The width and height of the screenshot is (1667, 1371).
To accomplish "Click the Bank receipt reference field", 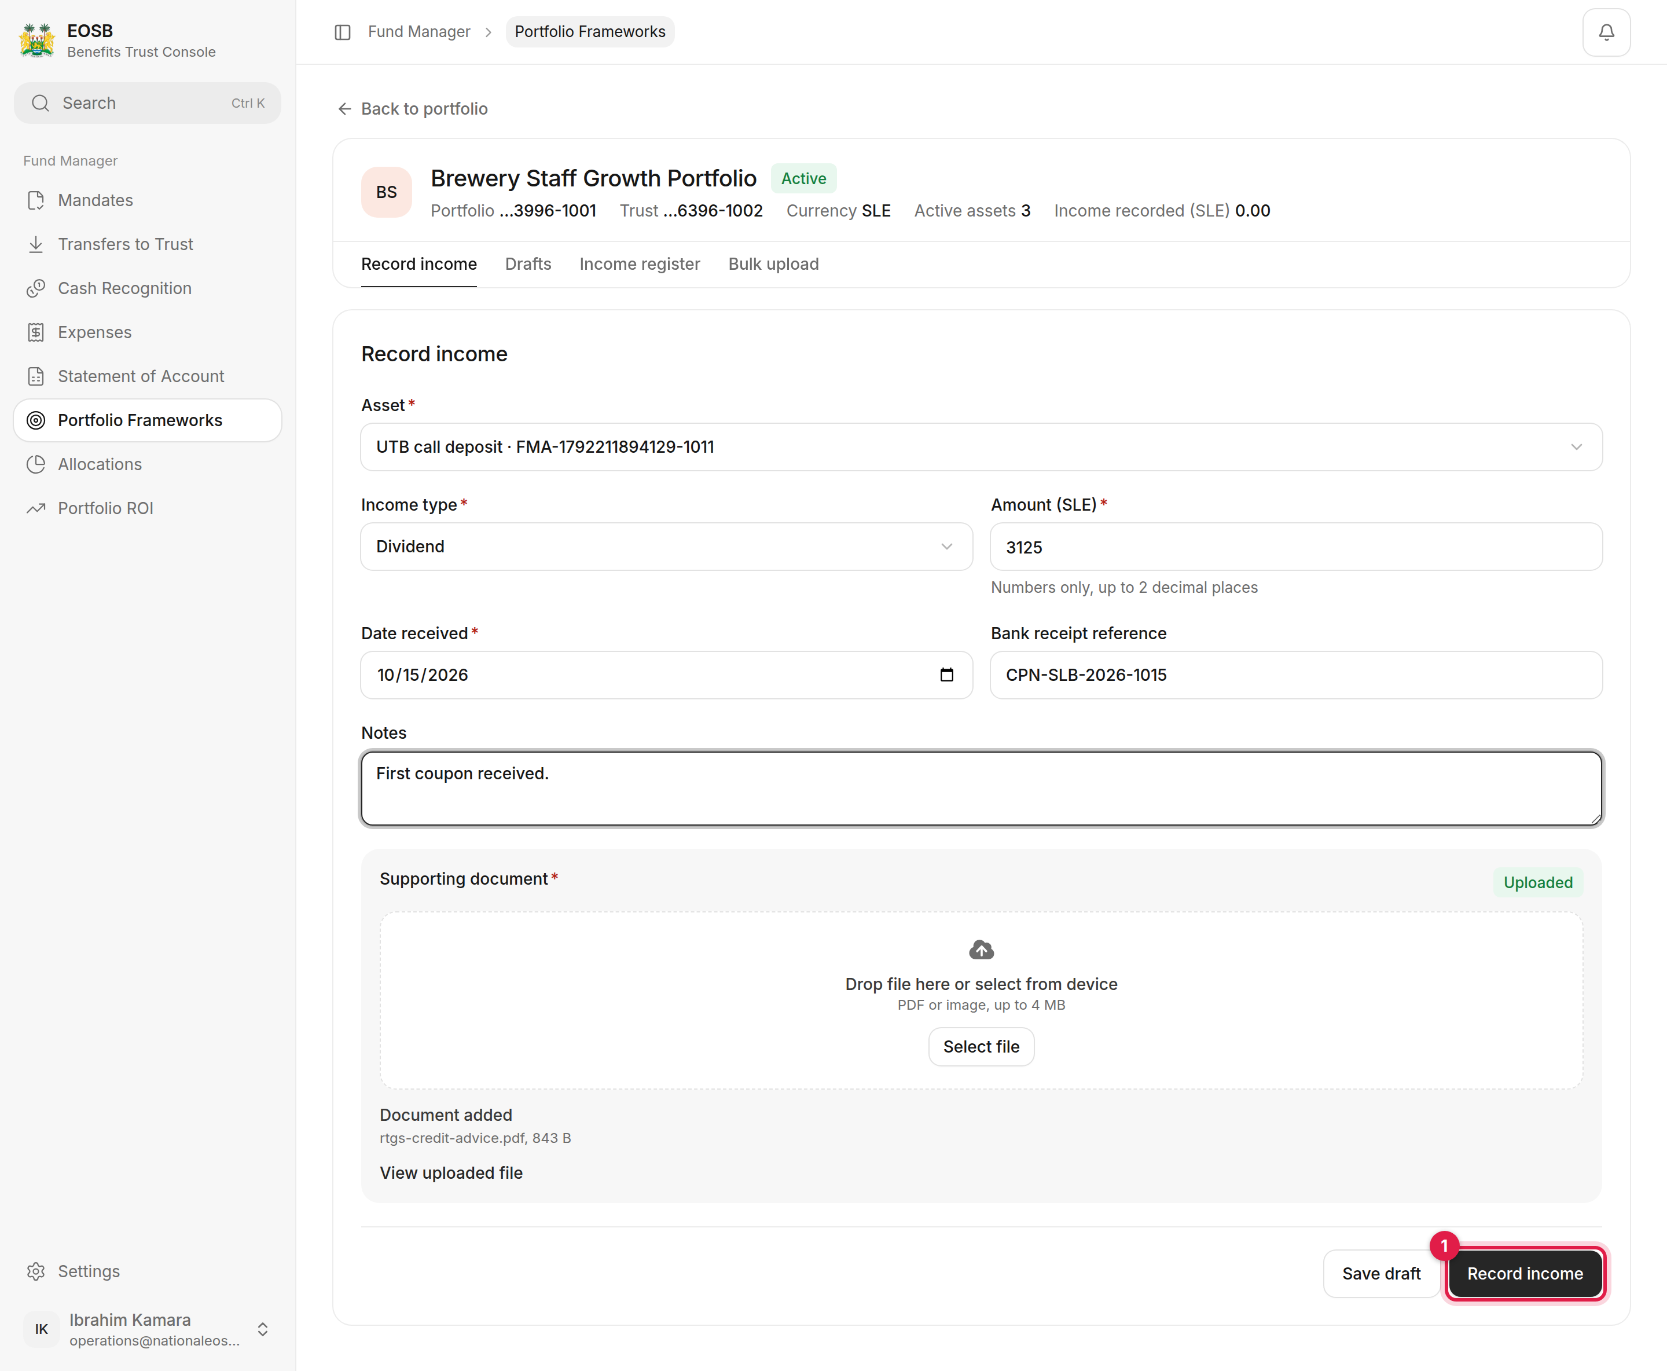I will [x=1296, y=675].
